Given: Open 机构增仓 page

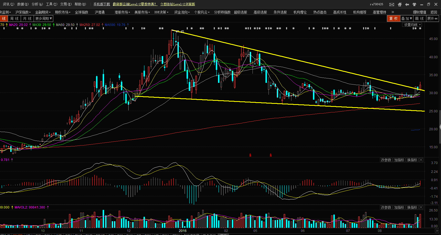Looking at the screenshot, I should (x=300, y=12).
